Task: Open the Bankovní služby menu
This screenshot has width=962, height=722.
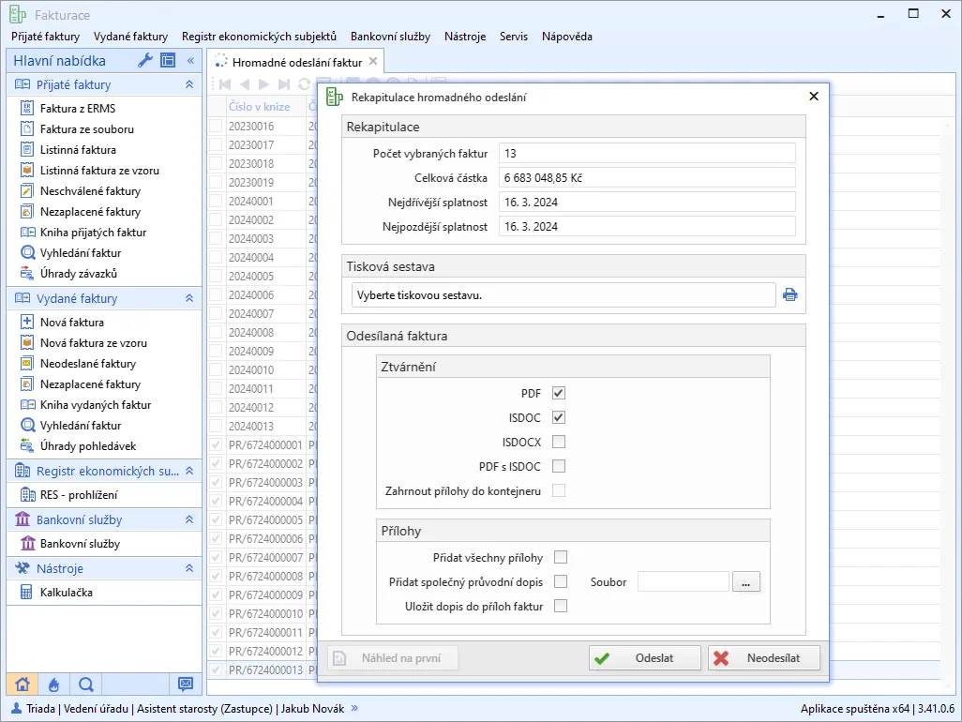Action: coord(390,37)
